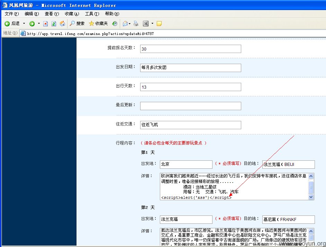Click the 往返交通 field with 往返飞机

pos(191,125)
